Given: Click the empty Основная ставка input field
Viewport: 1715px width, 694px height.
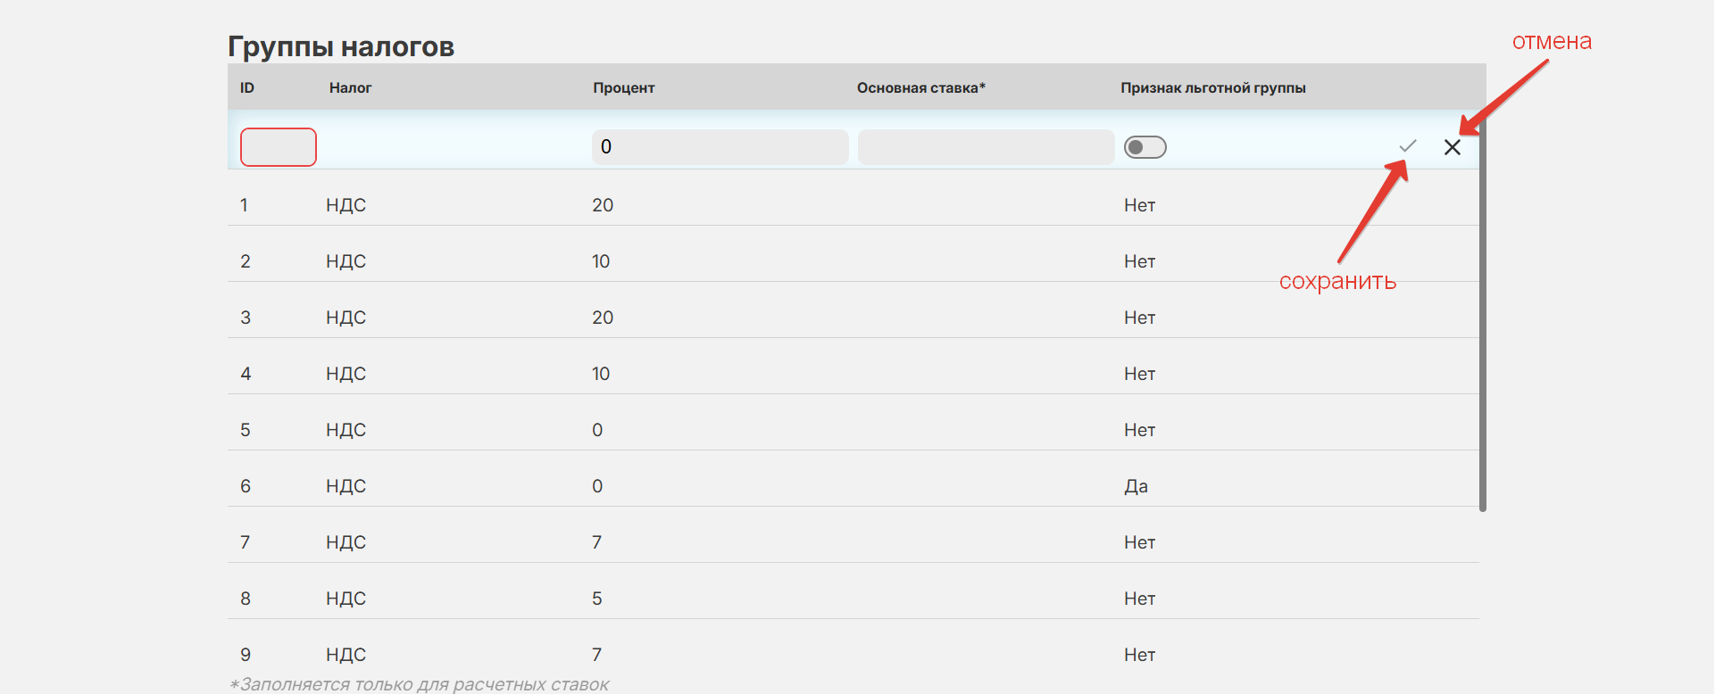Looking at the screenshot, I should tap(986, 147).
